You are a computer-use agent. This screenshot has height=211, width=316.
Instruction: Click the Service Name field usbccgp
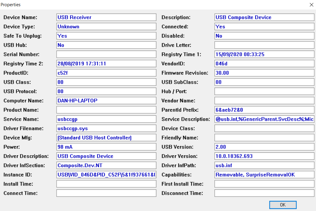point(106,119)
